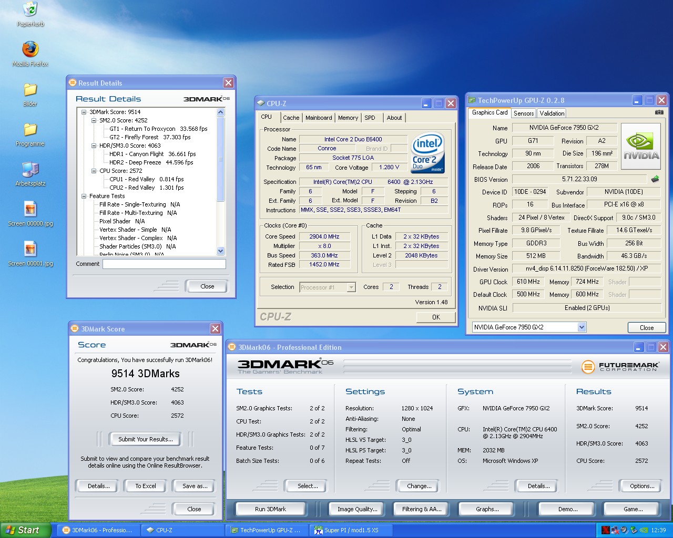Image resolution: width=673 pixels, height=538 pixels.
Task: Collapse the SM2.0 Score tree node
Action: coord(94,120)
